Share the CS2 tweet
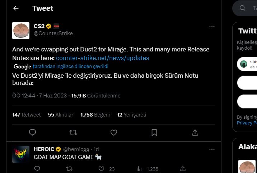 point(195,133)
